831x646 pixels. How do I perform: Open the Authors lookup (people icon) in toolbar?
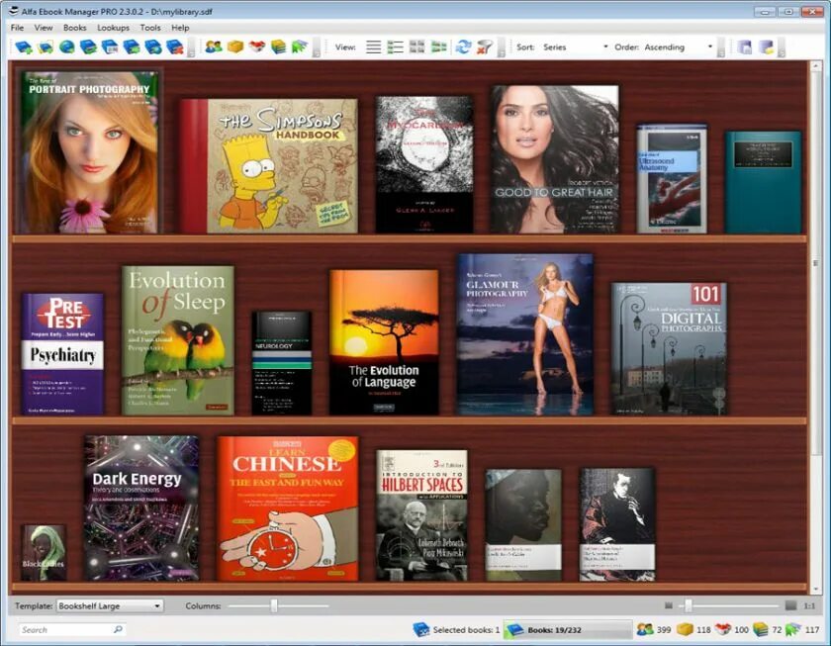click(x=214, y=46)
